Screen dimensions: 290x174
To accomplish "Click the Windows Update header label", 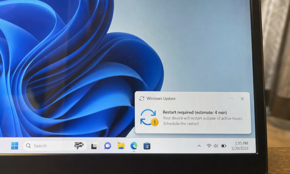I will point(161,99).
